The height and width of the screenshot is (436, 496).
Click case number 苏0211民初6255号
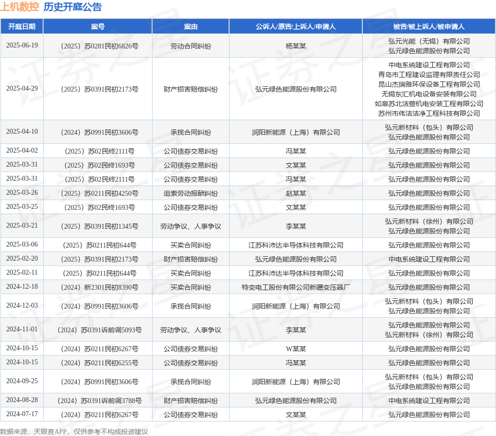(100, 363)
